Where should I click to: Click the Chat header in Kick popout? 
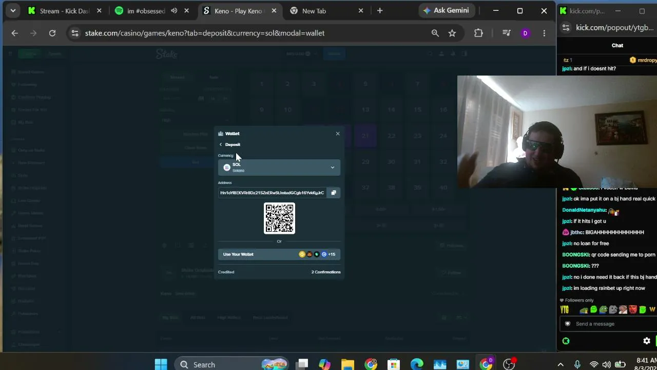click(617, 45)
